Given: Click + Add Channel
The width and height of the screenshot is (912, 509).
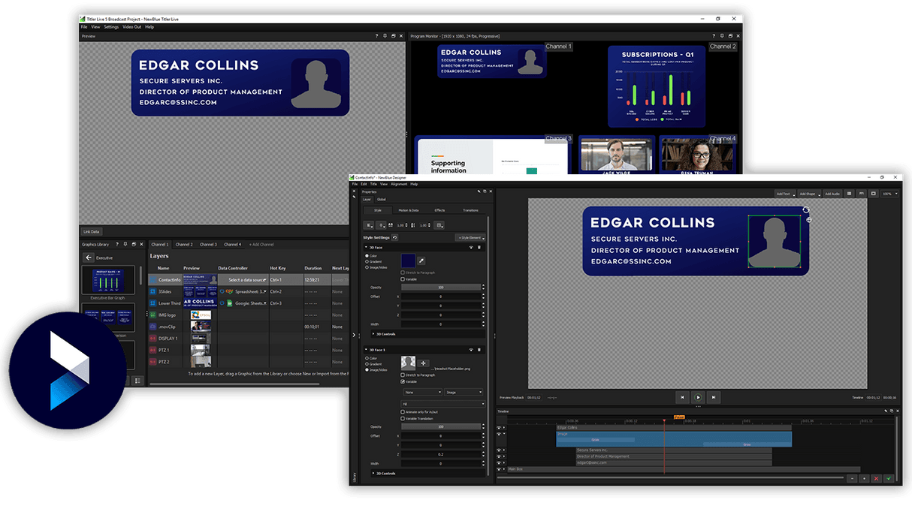Looking at the screenshot, I should pyautogui.click(x=261, y=245).
